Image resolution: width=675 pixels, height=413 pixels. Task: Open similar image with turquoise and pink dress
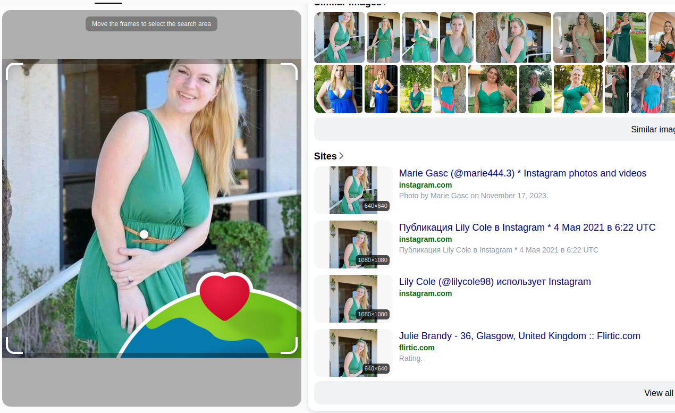[x=653, y=89]
